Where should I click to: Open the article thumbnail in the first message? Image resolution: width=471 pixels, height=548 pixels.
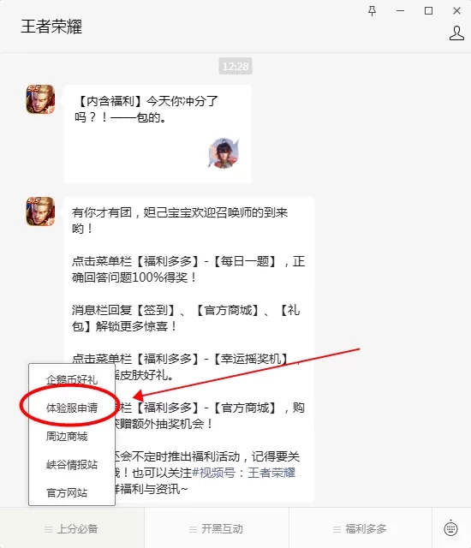pyautogui.click(x=224, y=153)
